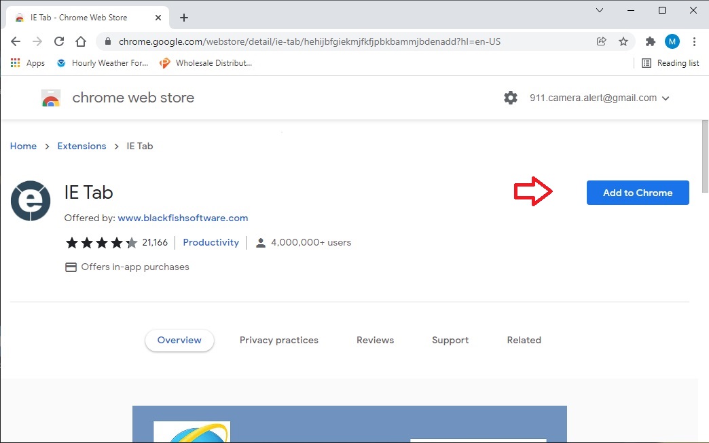Switch to the Reviews tab

[x=374, y=340]
